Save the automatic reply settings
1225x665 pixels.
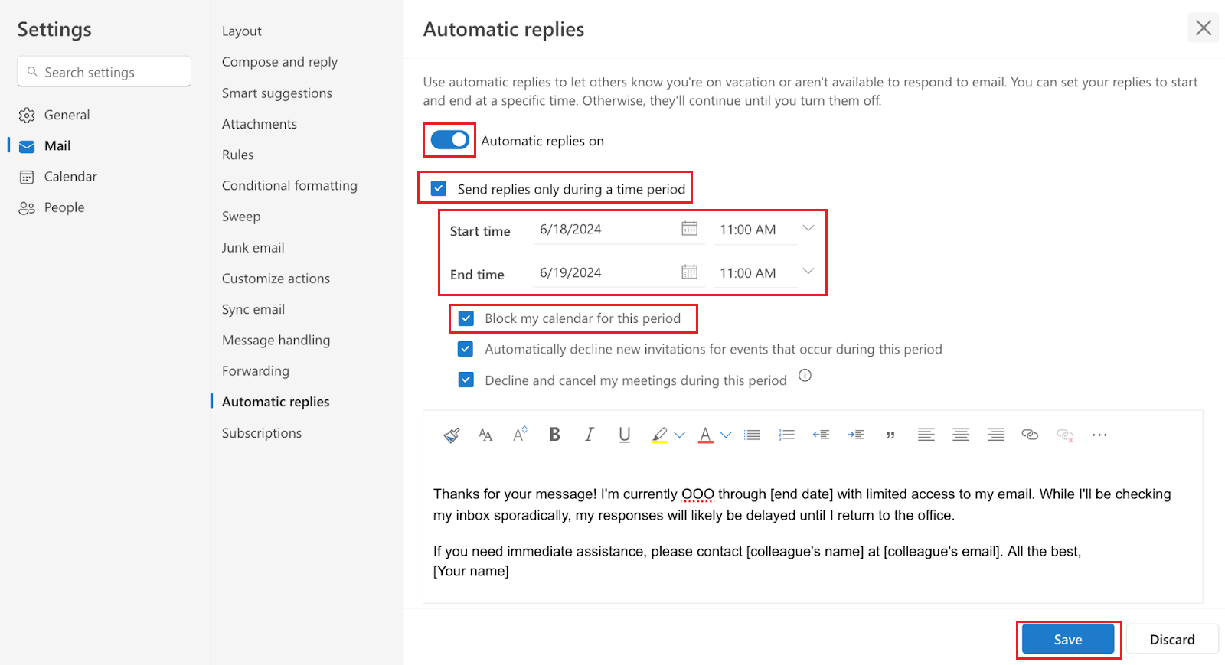[x=1067, y=640]
